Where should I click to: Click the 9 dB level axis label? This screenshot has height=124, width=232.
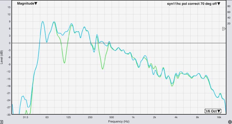point(10,22)
